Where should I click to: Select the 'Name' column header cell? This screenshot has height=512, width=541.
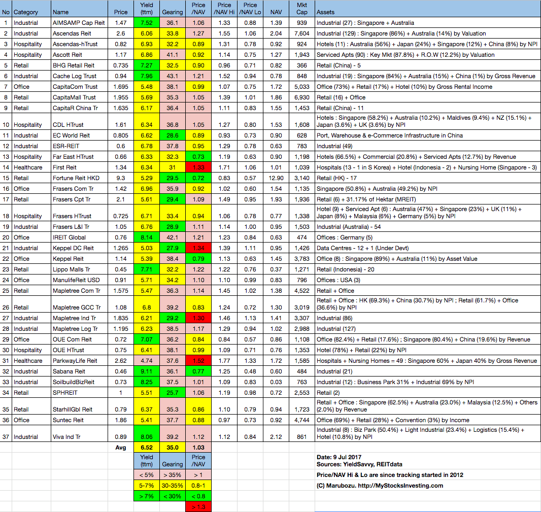click(x=79, y=9)
